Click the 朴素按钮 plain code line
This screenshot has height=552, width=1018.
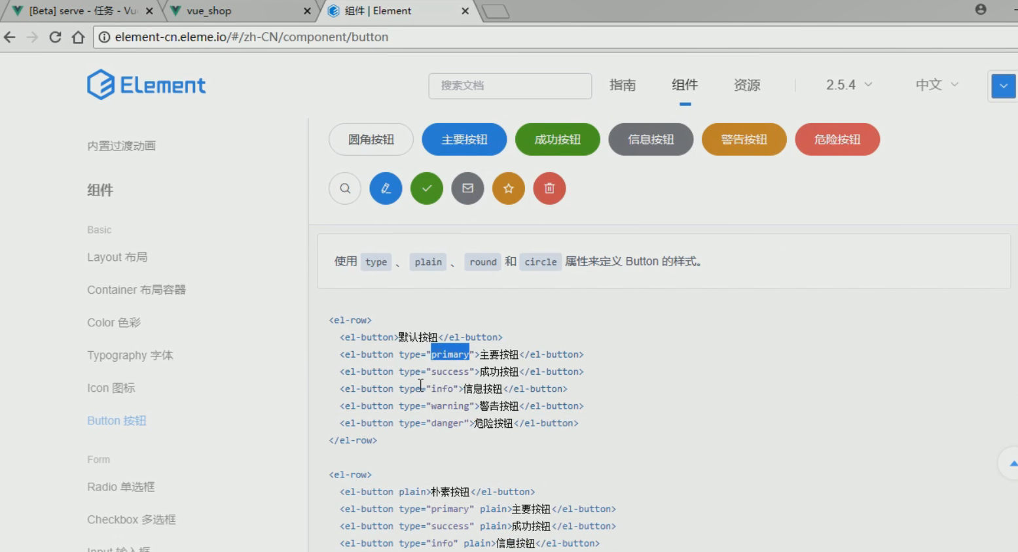tap(437, 492)
